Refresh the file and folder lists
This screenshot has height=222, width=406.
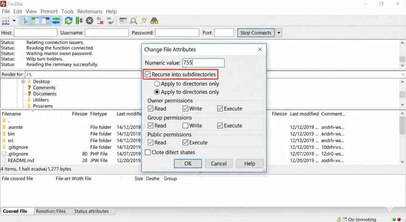point(69,21)
